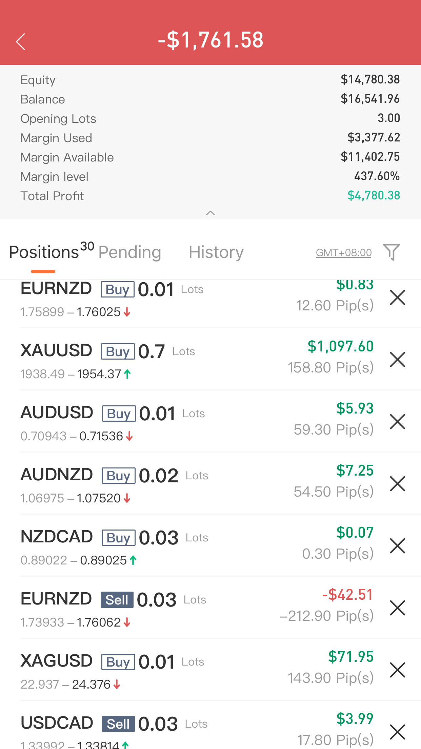
Task: Close the XAGUSD Buy position
Action: pyautogui.click(x=397, y=670)
